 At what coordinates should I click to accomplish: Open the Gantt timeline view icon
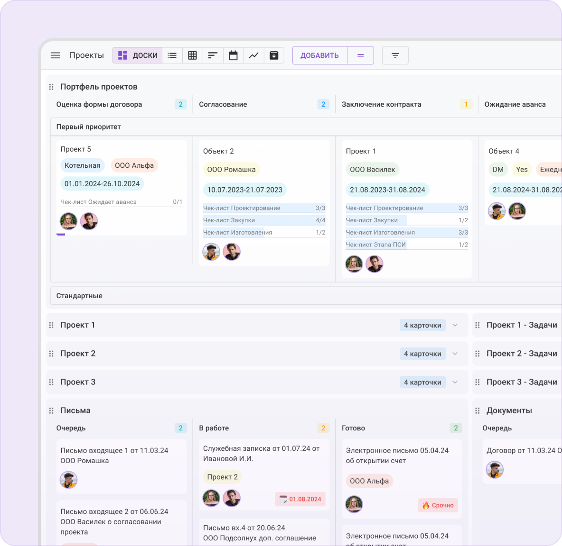point(213,55)
